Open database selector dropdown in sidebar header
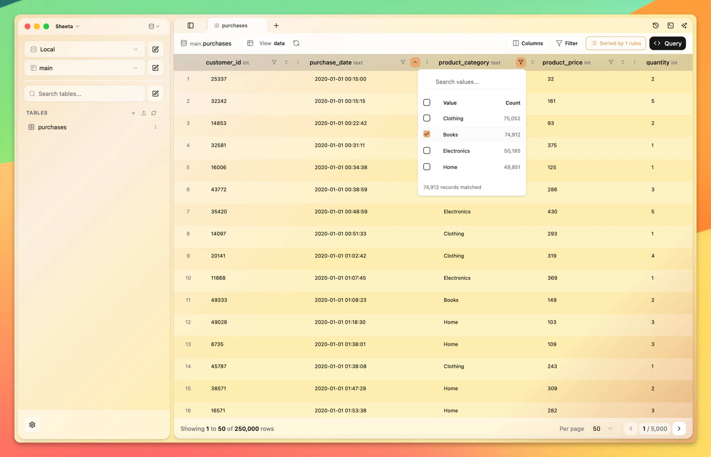This screenshot has height=457, width=711. click(154, 26)
